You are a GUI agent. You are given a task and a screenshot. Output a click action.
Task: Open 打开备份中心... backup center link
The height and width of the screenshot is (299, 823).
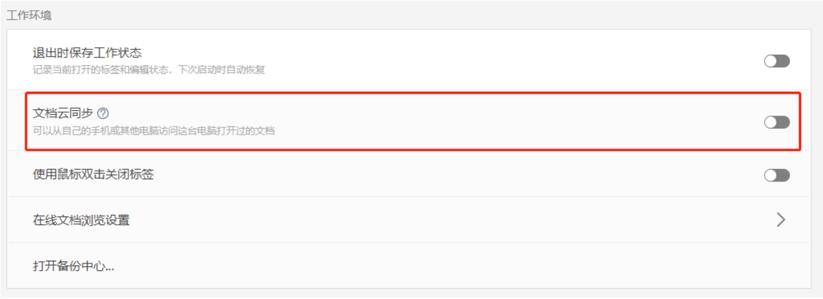point(73,265)
